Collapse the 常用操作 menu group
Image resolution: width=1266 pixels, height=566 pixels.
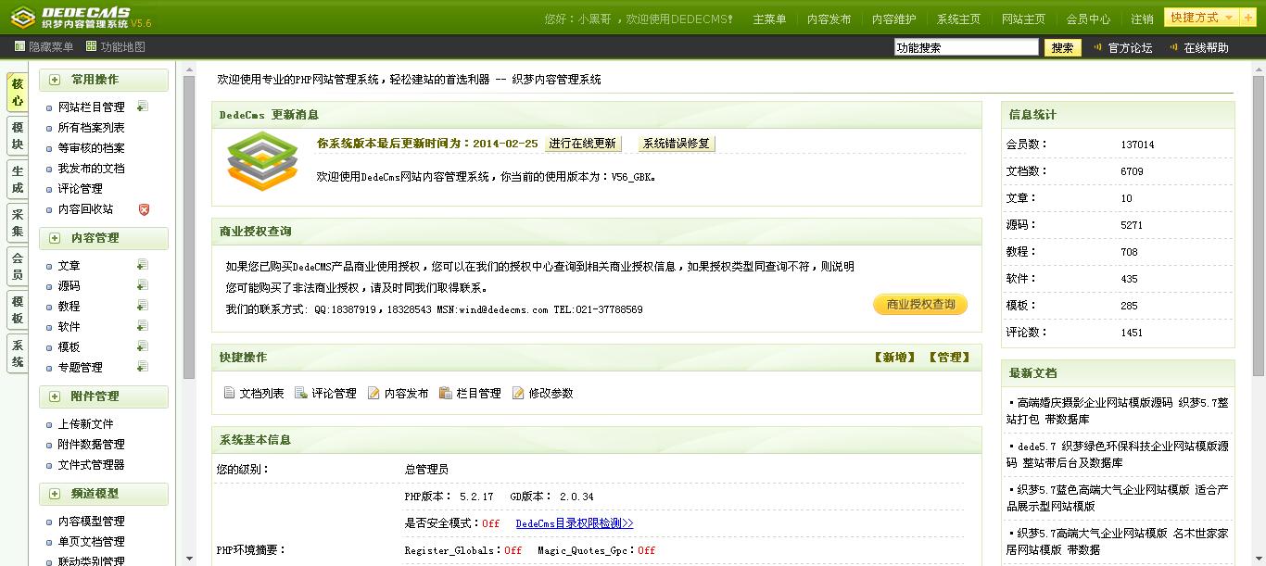coord(55,80)
